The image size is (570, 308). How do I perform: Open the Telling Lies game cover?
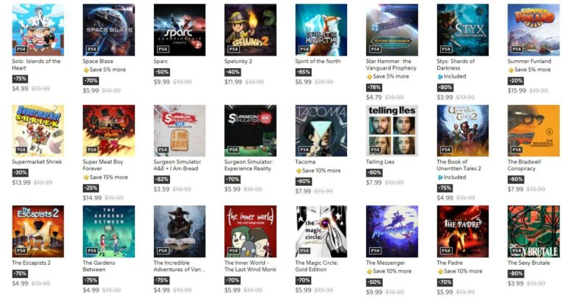(x=392, y=131)
